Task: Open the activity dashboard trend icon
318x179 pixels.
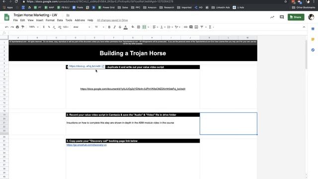Action: [272, 17]
